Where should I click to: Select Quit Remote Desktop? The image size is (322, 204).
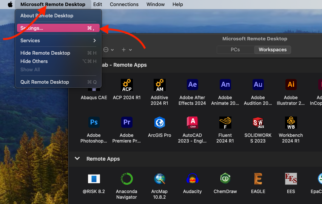[x=58, y=82]
